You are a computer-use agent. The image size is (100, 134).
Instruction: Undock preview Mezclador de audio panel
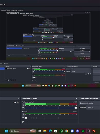tap(65, 66)
